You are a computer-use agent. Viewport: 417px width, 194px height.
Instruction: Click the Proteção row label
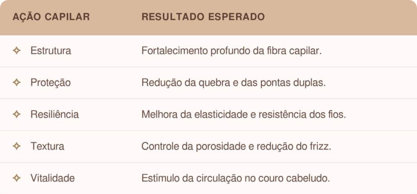(50, 83)
